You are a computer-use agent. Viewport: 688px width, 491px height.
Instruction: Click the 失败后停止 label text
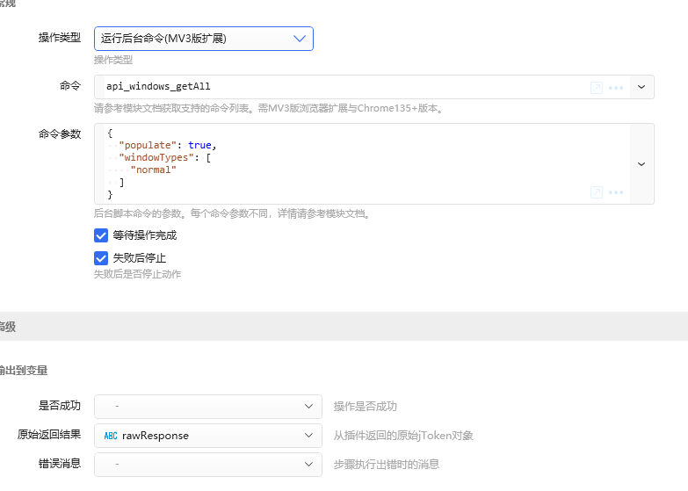[140, 258]
